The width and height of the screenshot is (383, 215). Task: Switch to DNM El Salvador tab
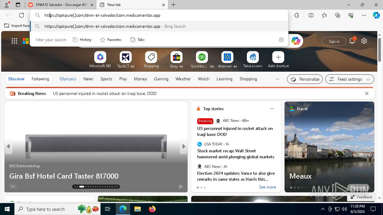60,5
